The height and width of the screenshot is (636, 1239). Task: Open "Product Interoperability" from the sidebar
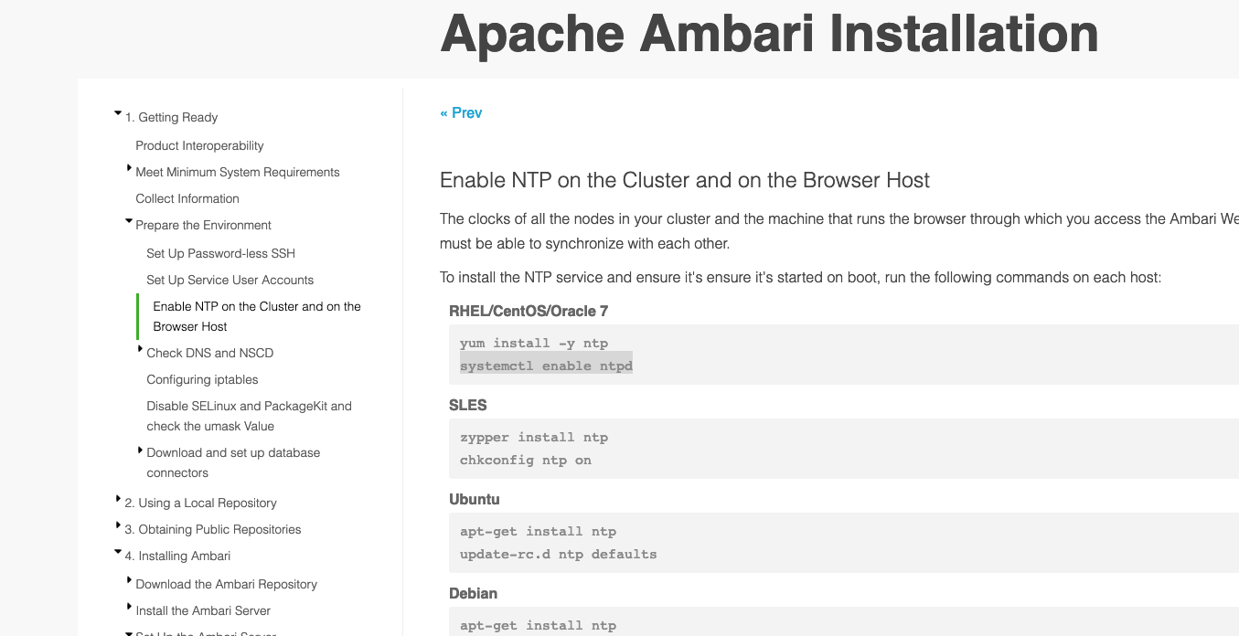[199, 145]
